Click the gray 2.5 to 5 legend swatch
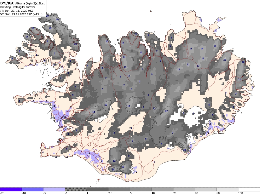This screenshot has height=195, width=260. point(119,189)
